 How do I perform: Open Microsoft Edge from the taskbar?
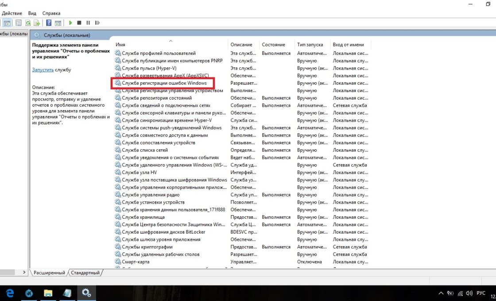(10, 293)
